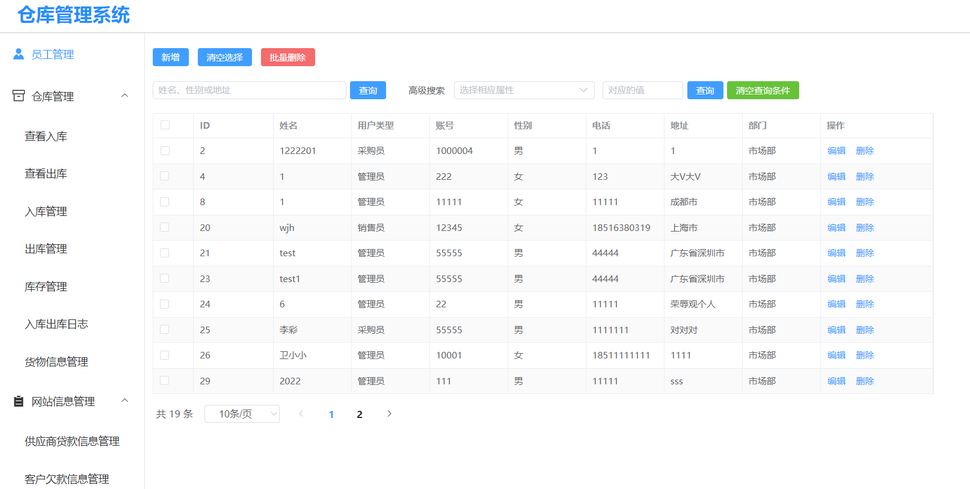The image size is (970, 489).
Task: Go to page 2
Action: (360, 414)
